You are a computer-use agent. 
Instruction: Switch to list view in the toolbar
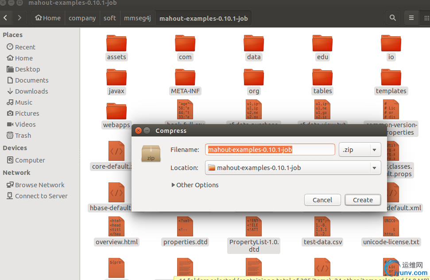pos(411,18)
